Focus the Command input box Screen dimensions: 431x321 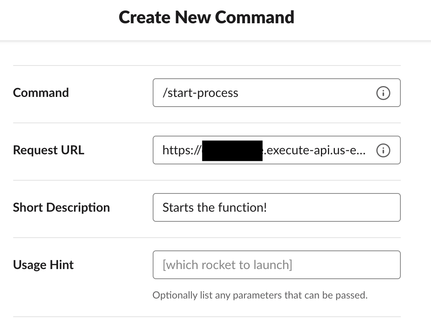coord(302,93)
